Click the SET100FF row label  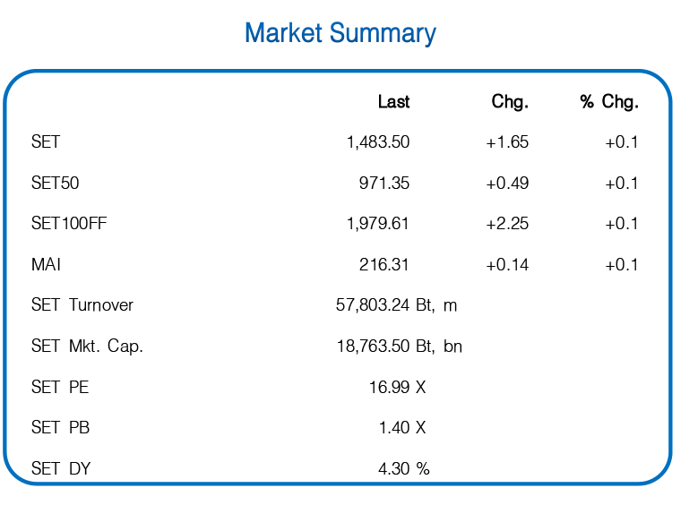coord(69,224)
